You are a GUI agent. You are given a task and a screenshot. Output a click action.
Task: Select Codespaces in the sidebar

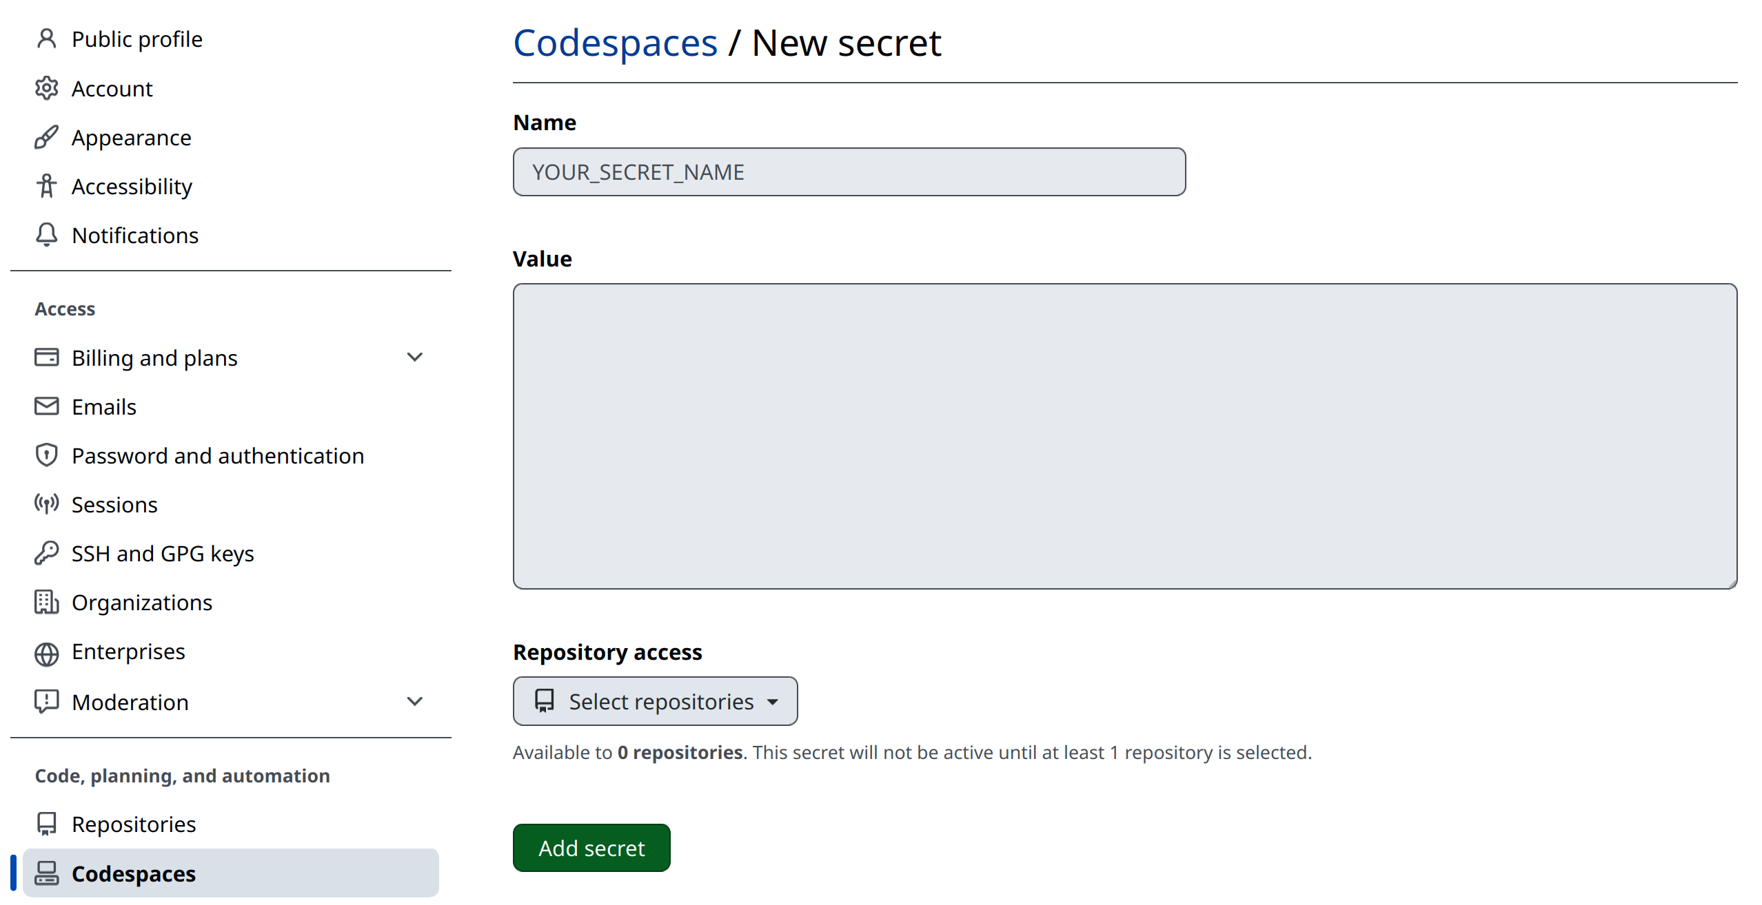pyautogui.click(x=134, y=874)
